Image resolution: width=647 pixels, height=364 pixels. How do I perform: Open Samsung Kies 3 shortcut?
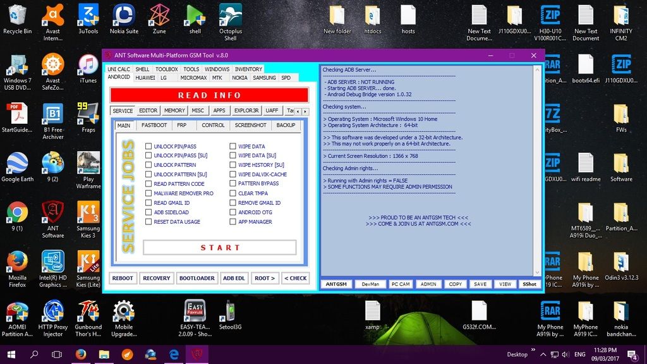click(x=88, y=219)
